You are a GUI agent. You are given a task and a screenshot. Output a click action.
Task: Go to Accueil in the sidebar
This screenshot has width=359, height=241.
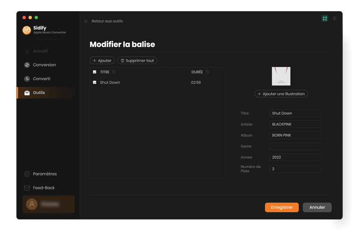pyautogui.click(x=40, y=51)
